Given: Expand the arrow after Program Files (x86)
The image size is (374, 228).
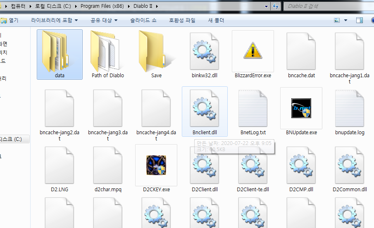Looking at the screenshot, I should 129,6.
